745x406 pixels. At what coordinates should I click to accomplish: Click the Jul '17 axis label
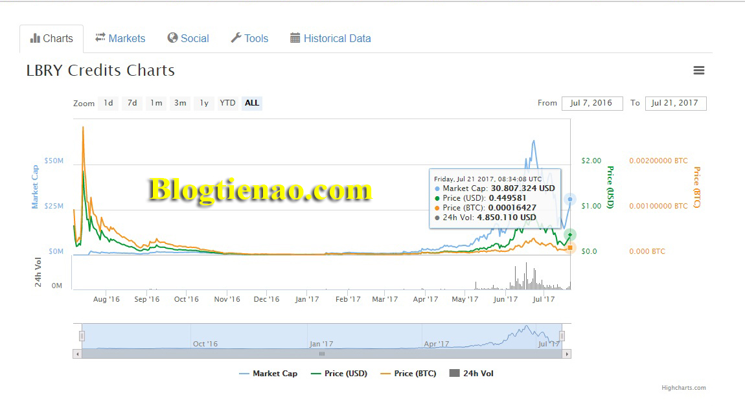(x=544, y=300)
